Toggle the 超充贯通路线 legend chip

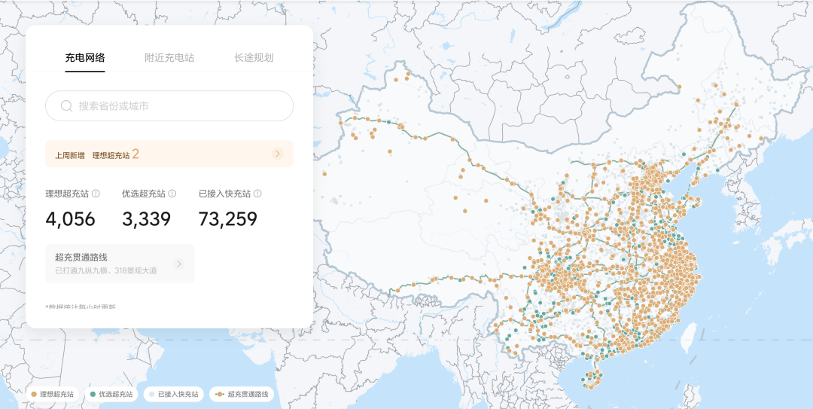242,394
